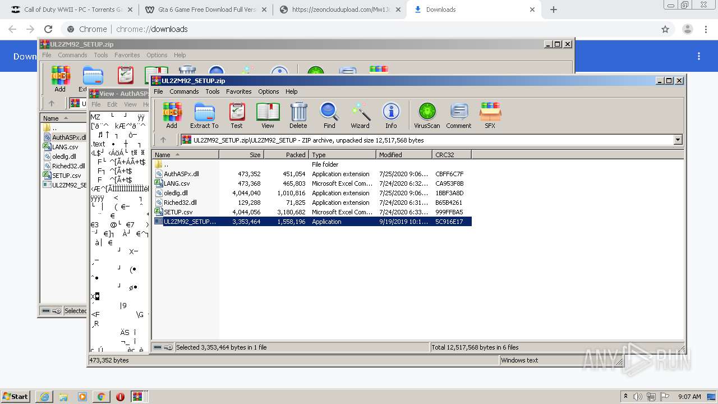Click WinRAR taskbar icon
Screen dimensions: 718x404
[x=138, y=396]
